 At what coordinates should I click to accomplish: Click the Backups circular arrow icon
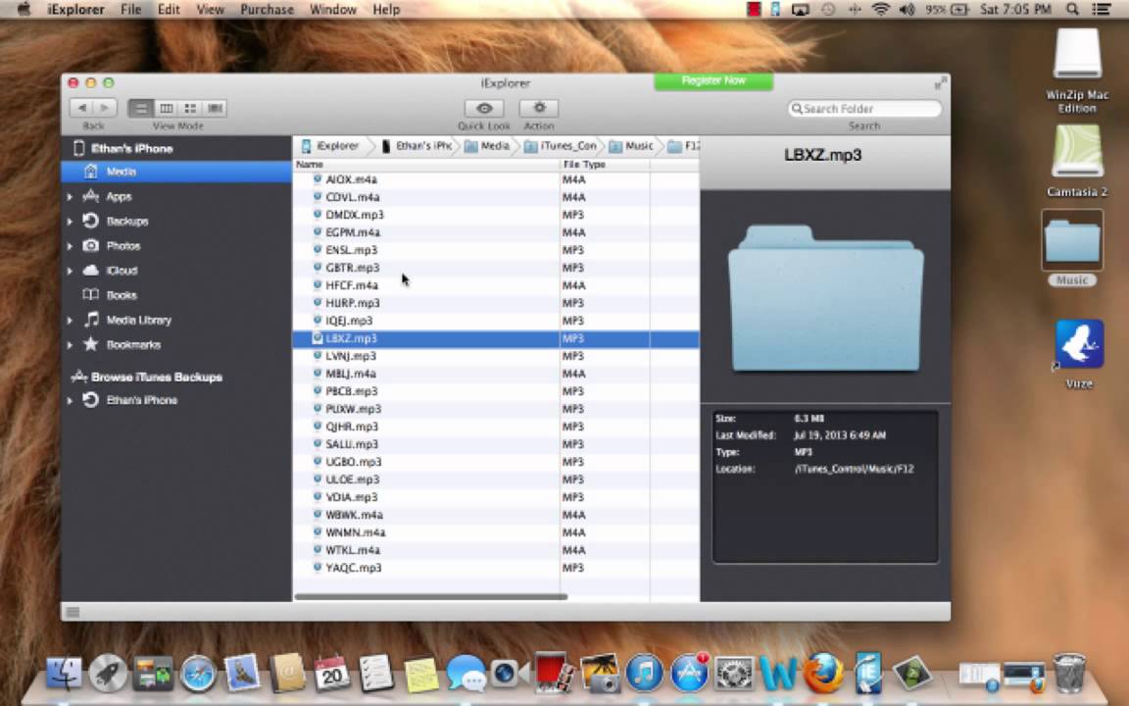(x=91, y=221)
